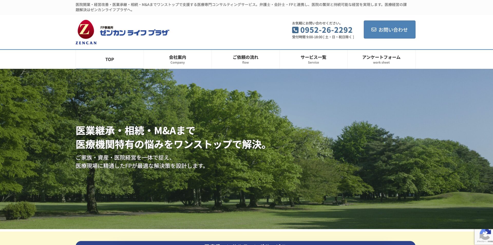Click the dark blue banner at page bottom
Viewport: 493px width, 245px height.
[x=245, y=243]
